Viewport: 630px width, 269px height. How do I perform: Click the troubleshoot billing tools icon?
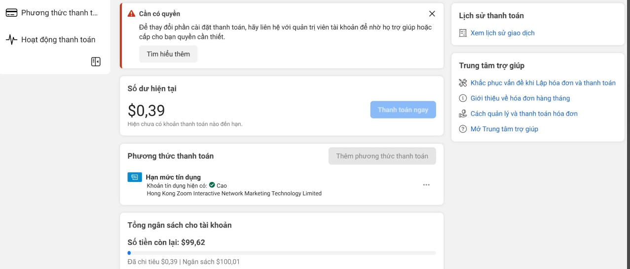pos(463,83)
